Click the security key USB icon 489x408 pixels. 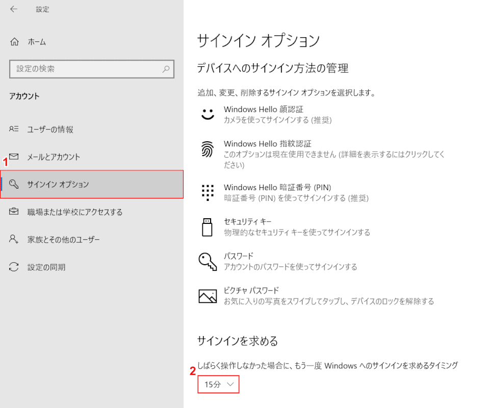(208, 227)
